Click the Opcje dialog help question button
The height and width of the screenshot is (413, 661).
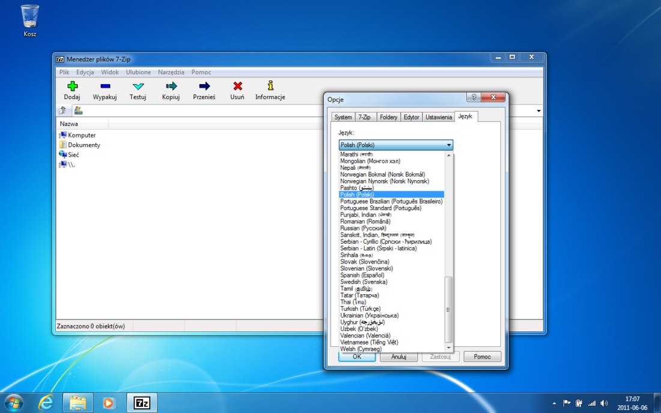coord(474,97)
